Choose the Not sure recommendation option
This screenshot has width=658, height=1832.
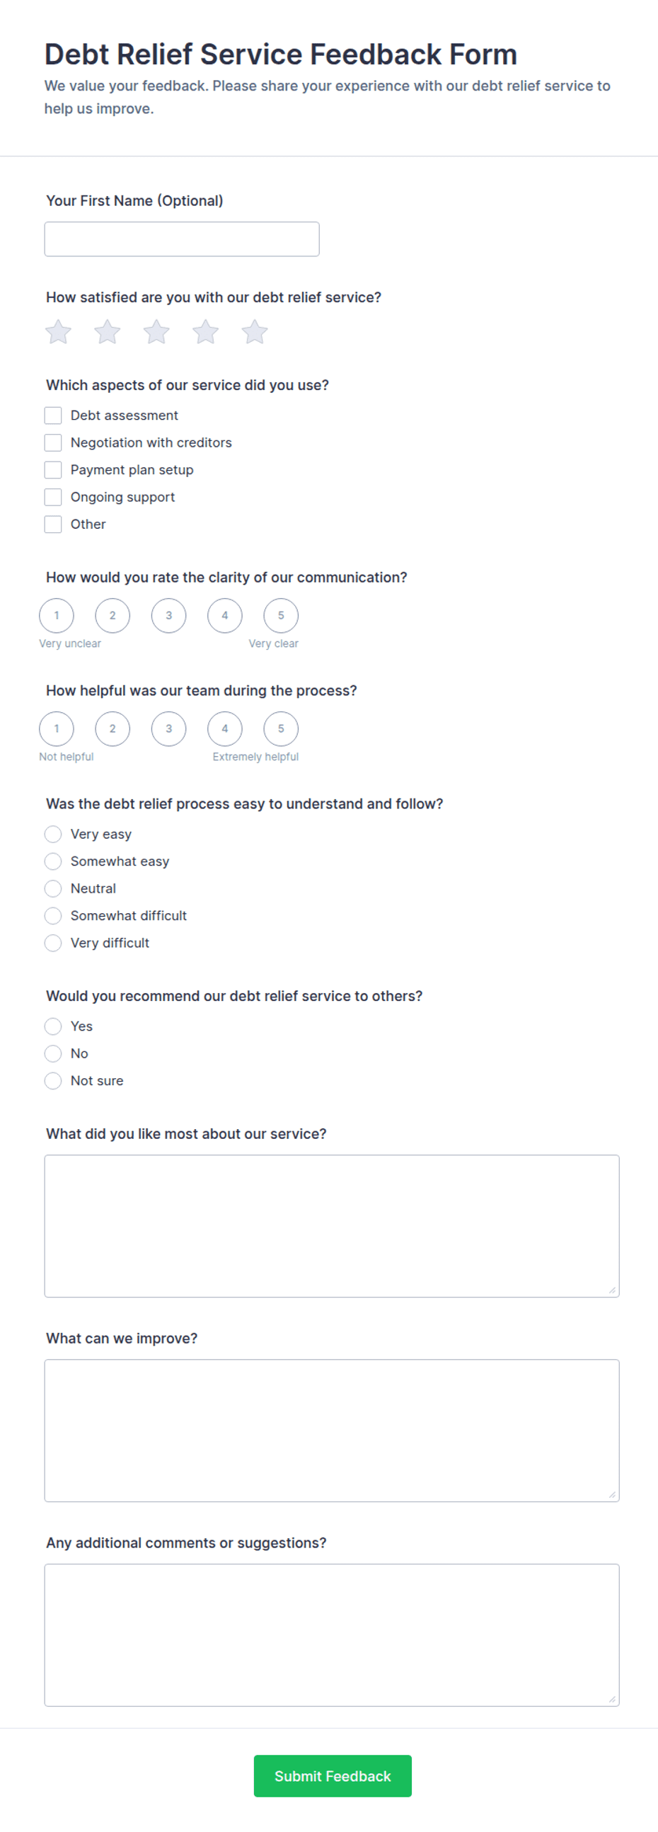[x=53, y=1081]
